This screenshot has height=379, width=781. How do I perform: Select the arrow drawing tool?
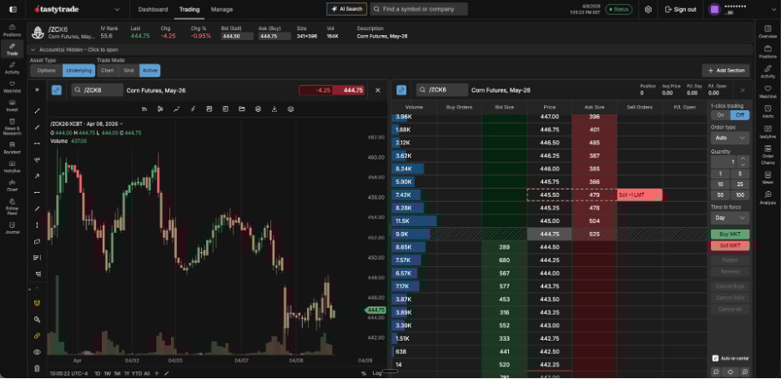coord(37,176)
